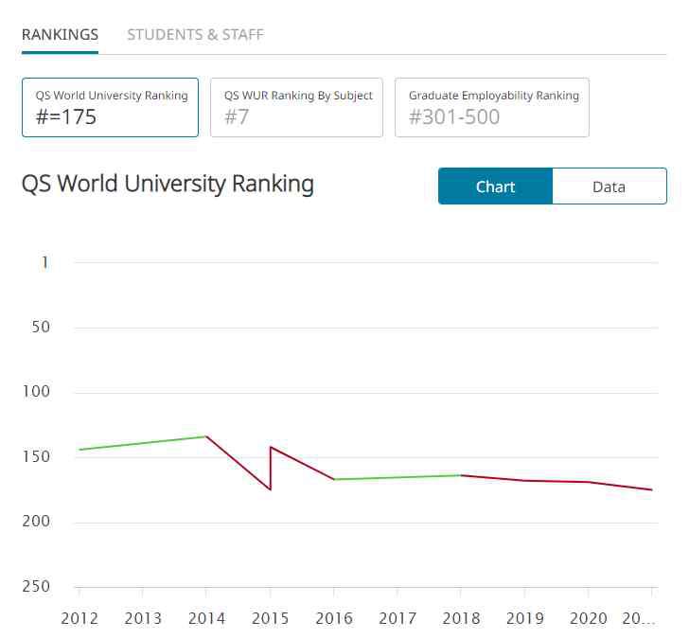Click the 2015 lowest point on the line

[x=271, y=489]
